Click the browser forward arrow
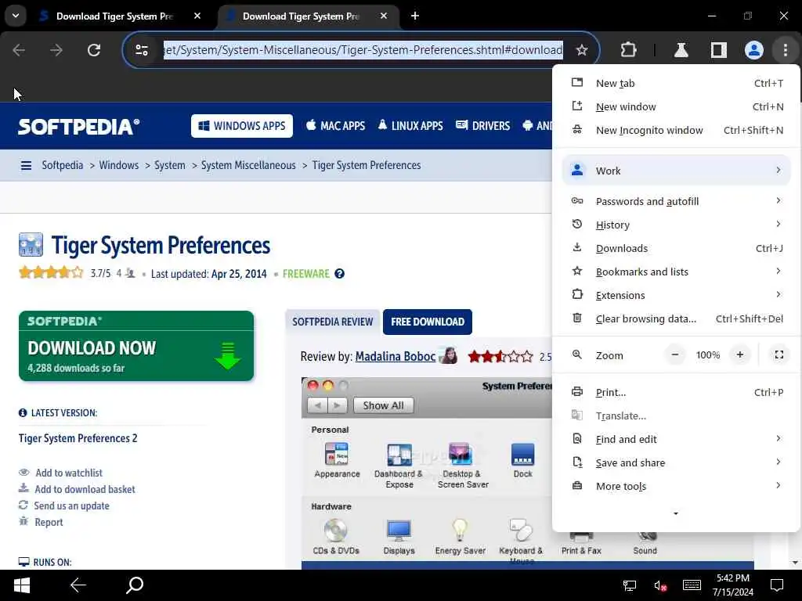Image resolution: width=802 pixels, height=601 pixels. click(x=56, y=50)
